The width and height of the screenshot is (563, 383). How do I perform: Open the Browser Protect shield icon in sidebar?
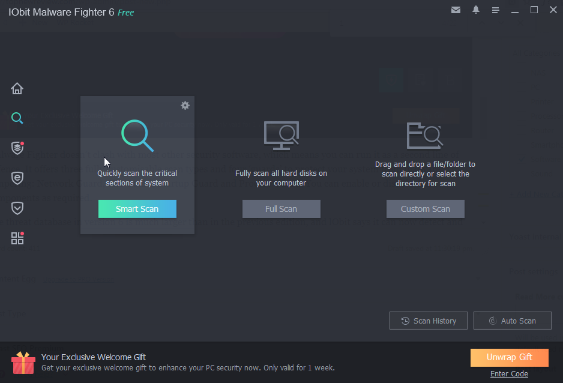click(17, 178)
